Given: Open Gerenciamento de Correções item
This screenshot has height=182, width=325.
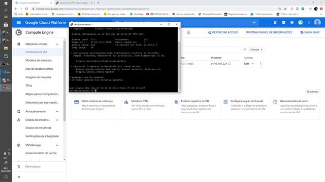Looking at the screenshot, I should pyautogui.click(x=42, y=153).
